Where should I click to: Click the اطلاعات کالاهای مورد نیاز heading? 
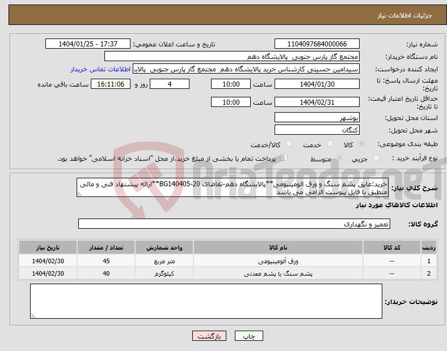click(397, 205)
